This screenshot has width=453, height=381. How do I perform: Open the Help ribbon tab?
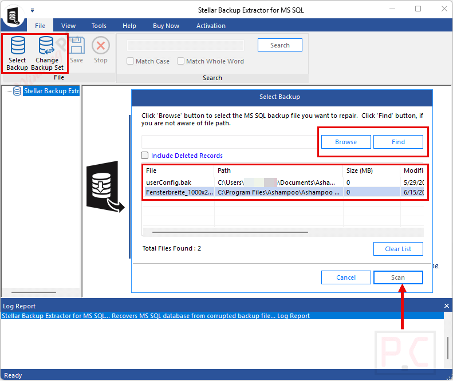click(x=129, y=26)
